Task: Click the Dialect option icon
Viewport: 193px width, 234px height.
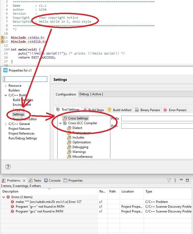Action: 69,128
